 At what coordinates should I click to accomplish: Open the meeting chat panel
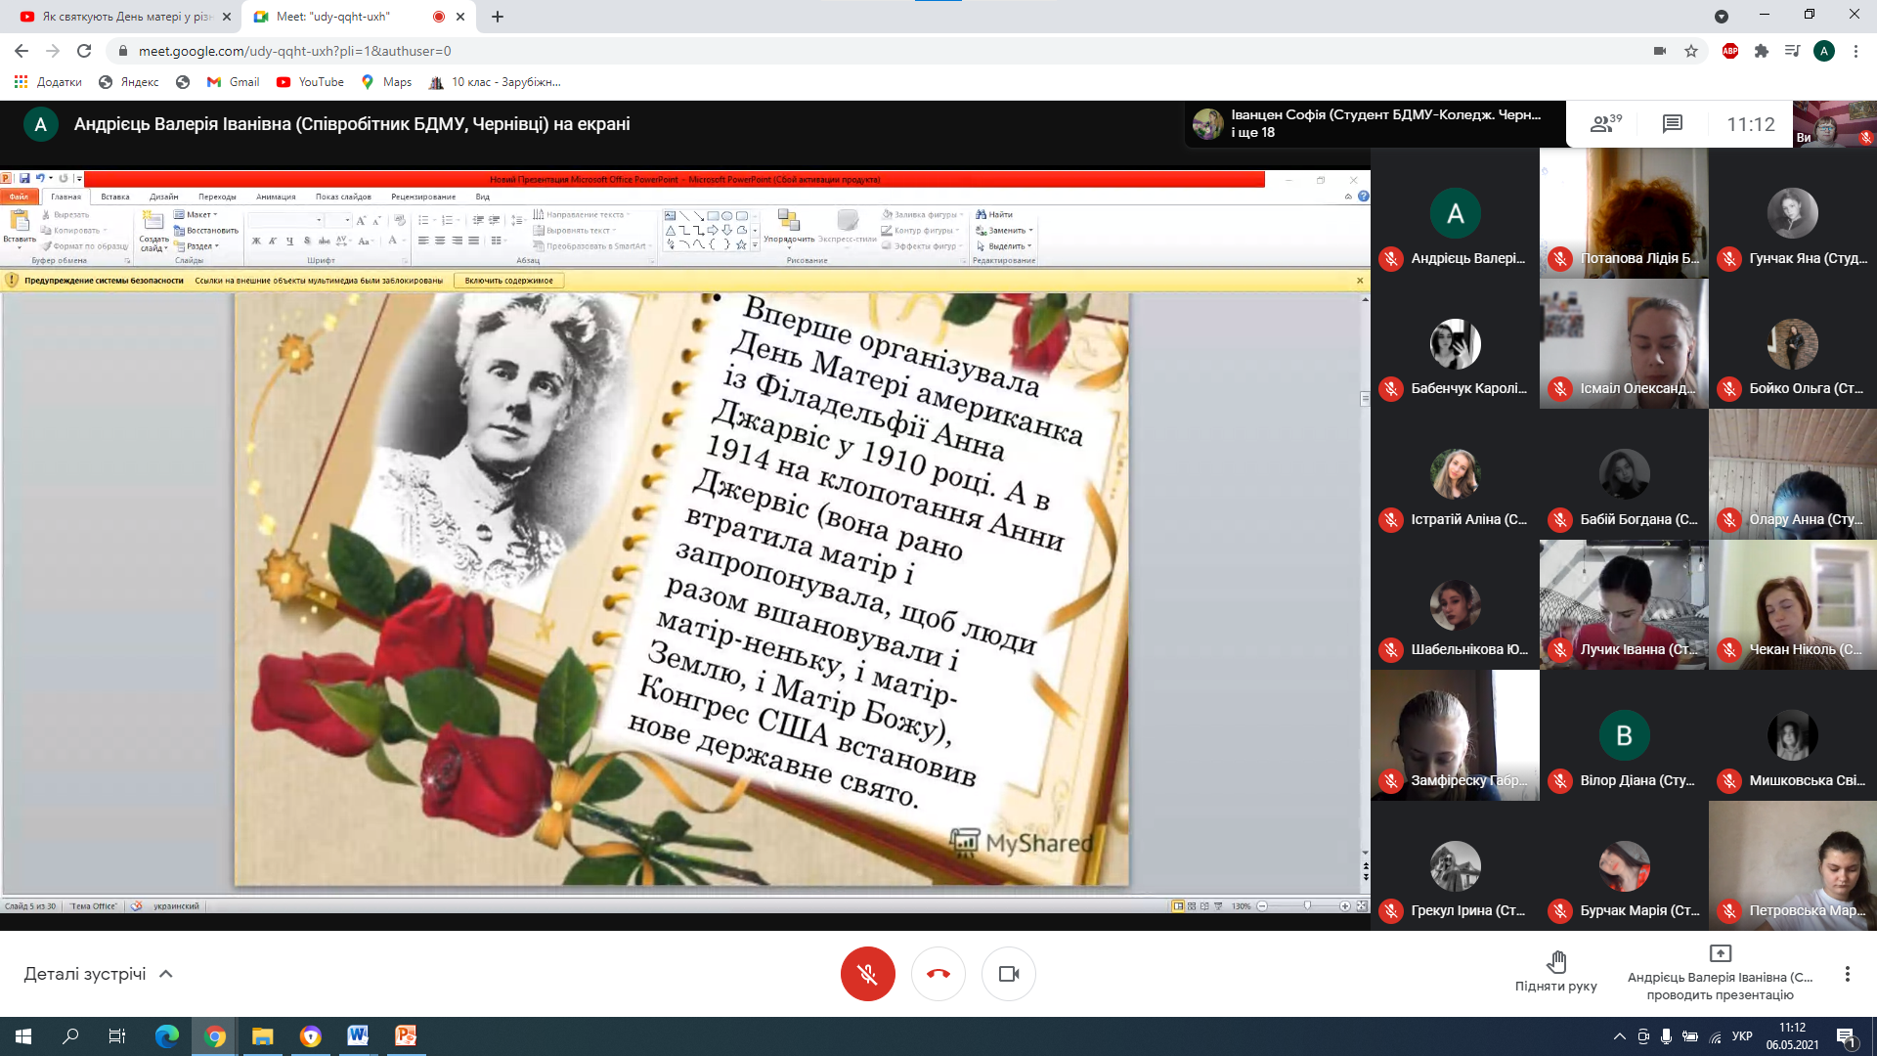(x=1673, y=124)
